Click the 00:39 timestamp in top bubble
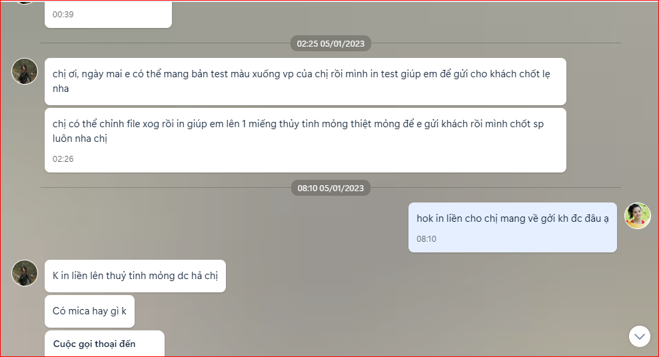 point(63,14)
